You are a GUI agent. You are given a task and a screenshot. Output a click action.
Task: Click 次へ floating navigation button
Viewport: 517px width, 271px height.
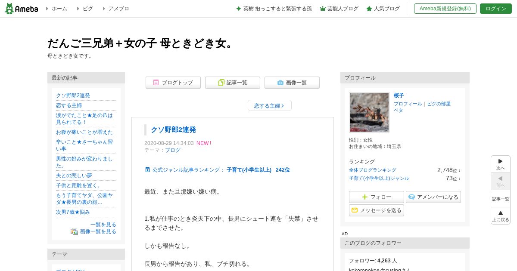click(x=501, y=164)
